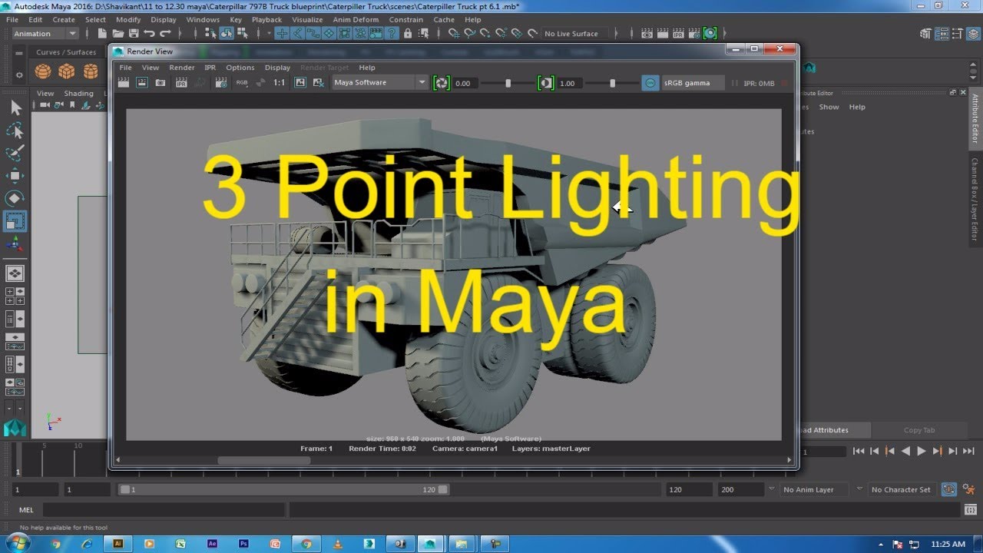The image size is (983, 553).
Task: Click the Render View horizontal scrollbar
Action: pos(264,461)
